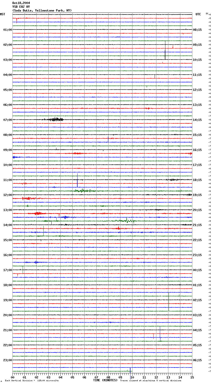Click the Soda Butte, Yellowstone Park title
212x384 pixels.
42,11
